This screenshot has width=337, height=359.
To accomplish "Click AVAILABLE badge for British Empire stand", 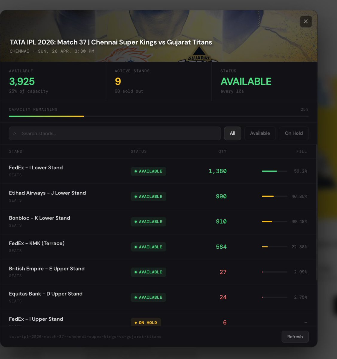I will (x=148, y=272).
